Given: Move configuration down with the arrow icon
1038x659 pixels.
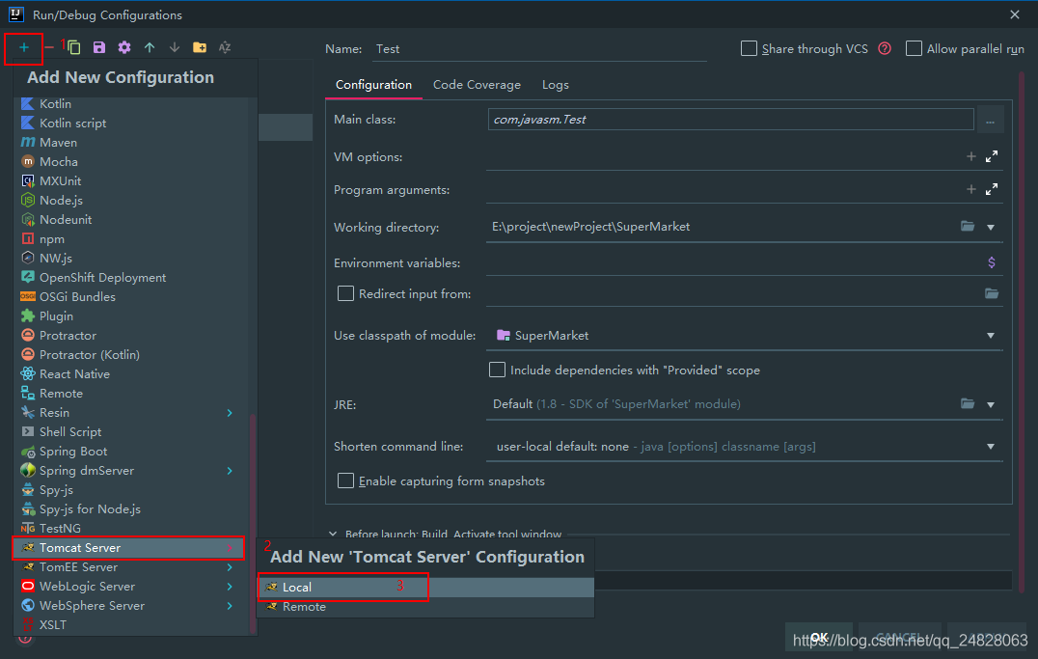Looking at the screenshot, I should (175, 47).
